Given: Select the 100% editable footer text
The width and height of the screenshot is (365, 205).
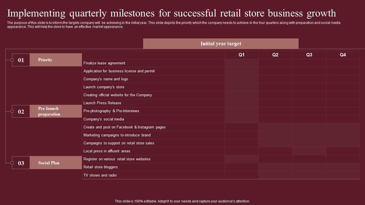Looking at the screenshot, I should pyautogui.click(x=182, y=201).
